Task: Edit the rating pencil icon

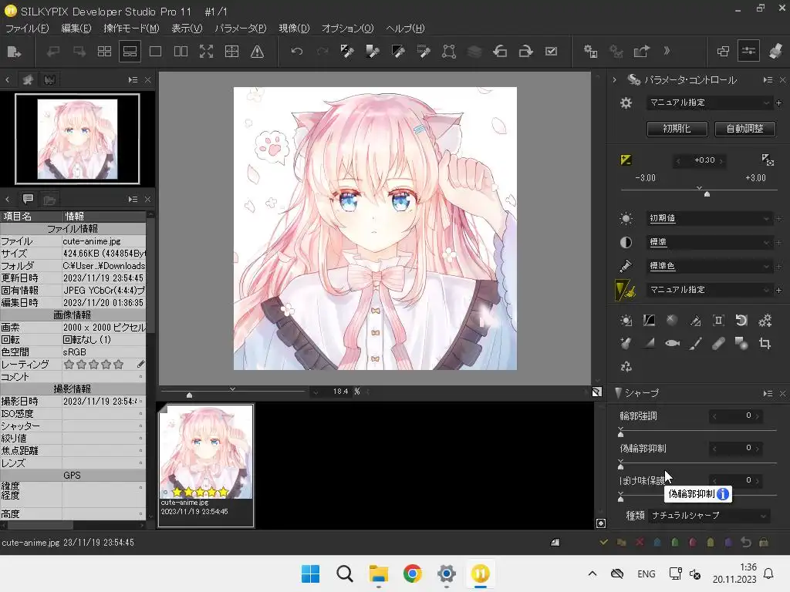Action: click(140, 364)
